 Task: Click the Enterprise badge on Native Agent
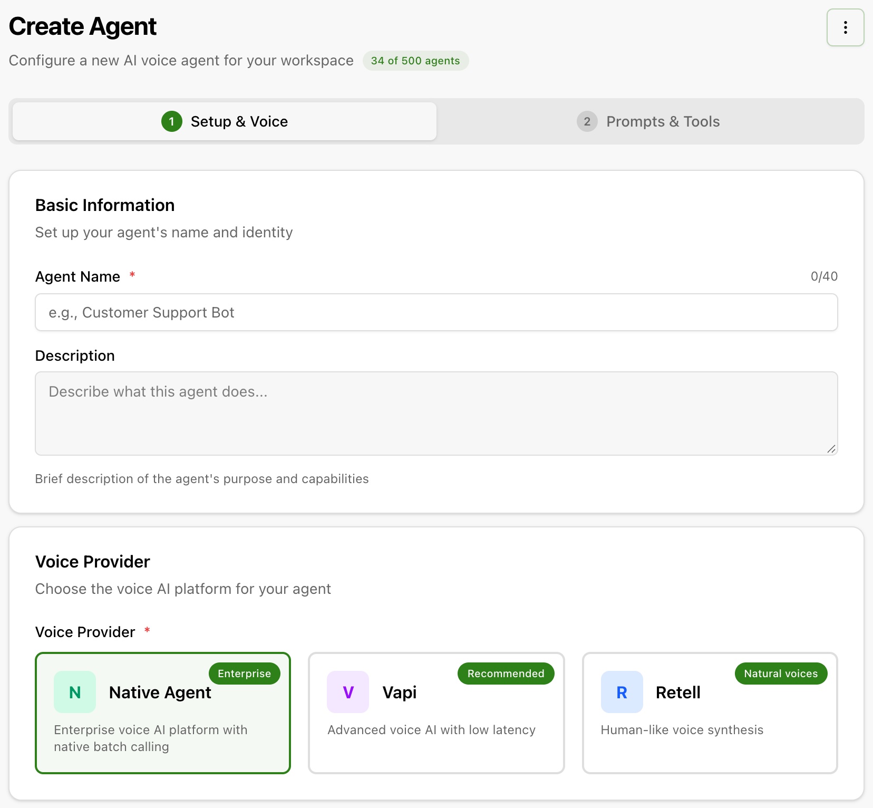[245, 674]
